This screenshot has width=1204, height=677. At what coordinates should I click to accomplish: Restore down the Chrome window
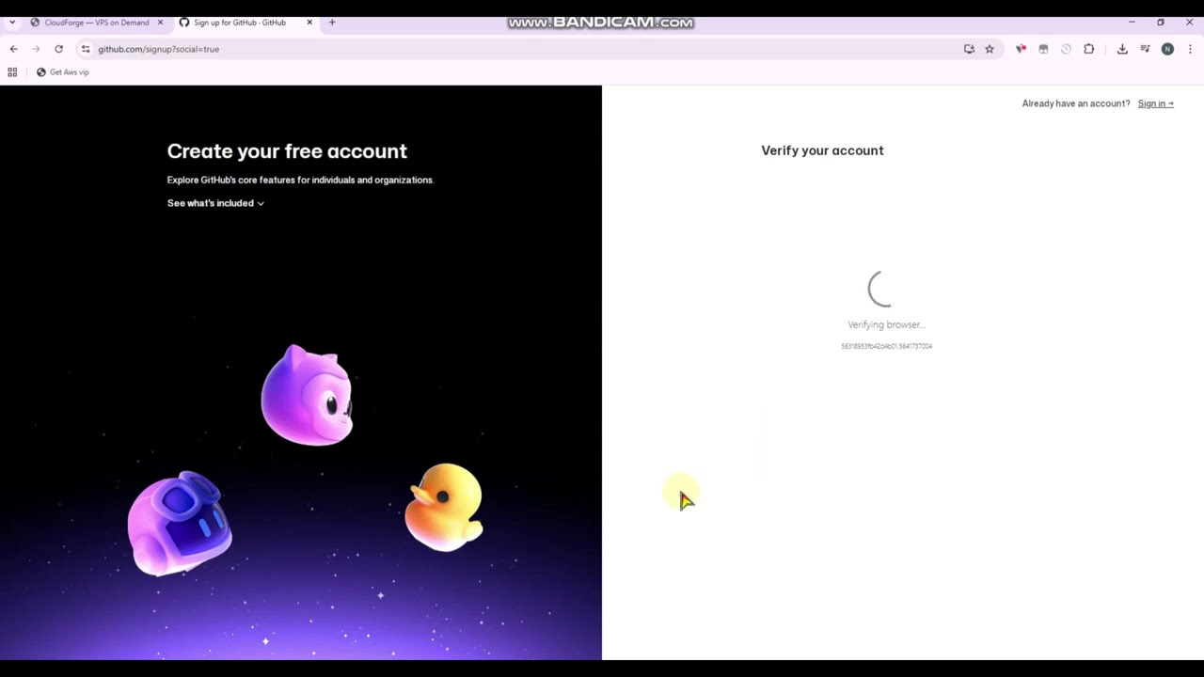tap(1161, 23)
